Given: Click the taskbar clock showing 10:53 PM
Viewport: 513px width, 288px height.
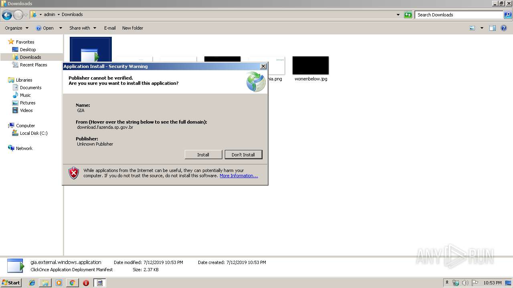Looking at the screenshot, I should click(x=492, y=283).
